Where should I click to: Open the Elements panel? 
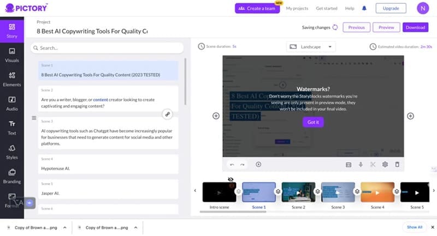tap(11, 79)
